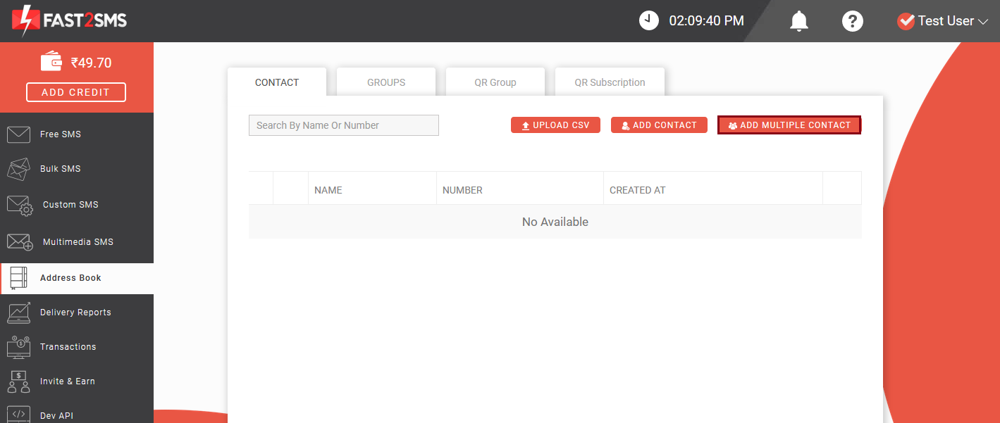Click the Multimedia SMS icon
Image resolution: width=1000 pixels, height=423 pixels.
(20, 242)
